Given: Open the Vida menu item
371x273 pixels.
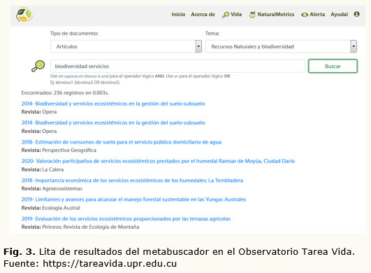Looking at the screenshot, I should [236, 15].
